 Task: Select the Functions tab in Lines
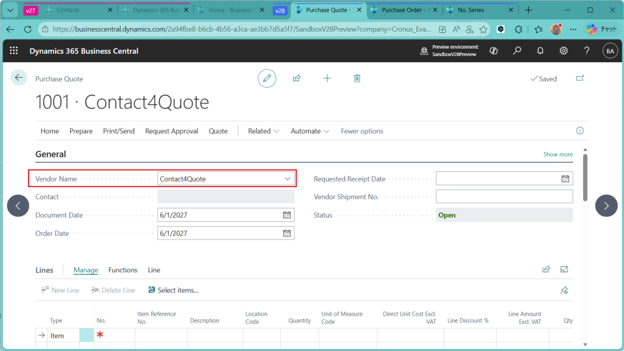coord(122,270)
